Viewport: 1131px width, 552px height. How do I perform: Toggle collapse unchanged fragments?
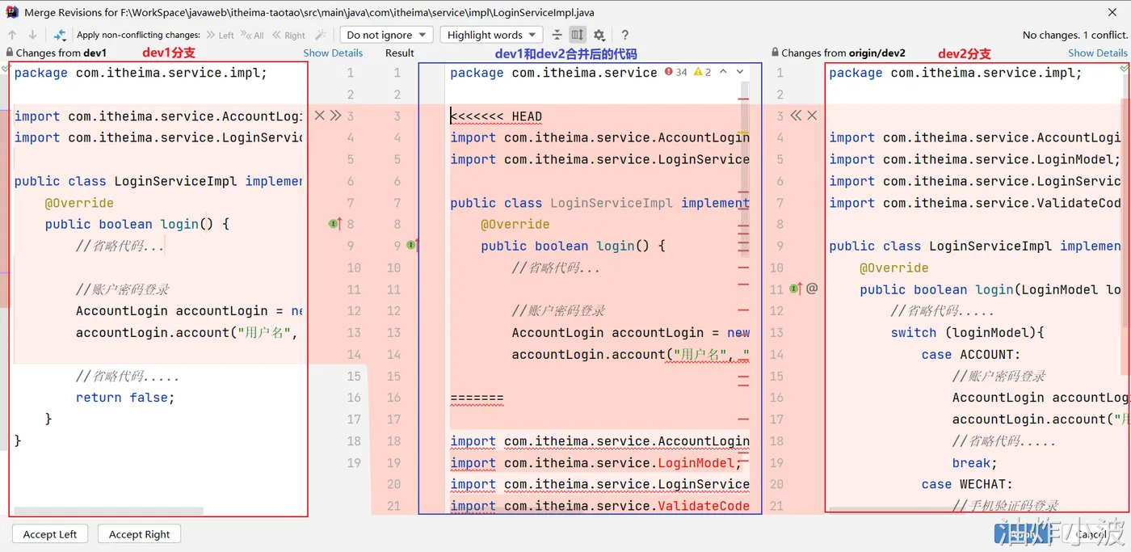(557, 35)
